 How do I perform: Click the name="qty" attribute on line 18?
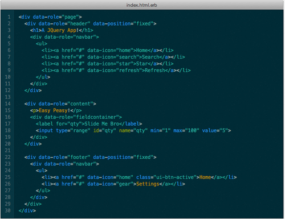133,130
